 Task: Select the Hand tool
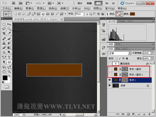click(4, 71)
